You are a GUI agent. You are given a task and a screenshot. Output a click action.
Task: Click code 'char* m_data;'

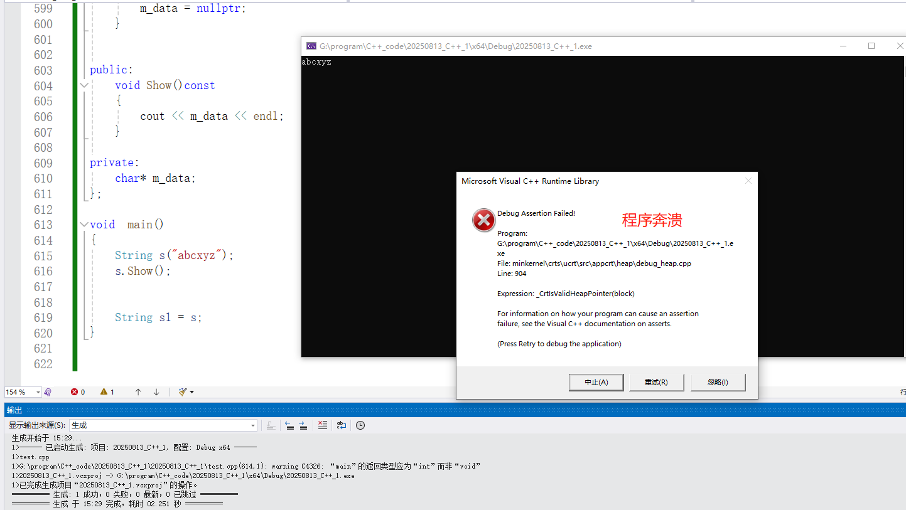click(x=155, y=178)
